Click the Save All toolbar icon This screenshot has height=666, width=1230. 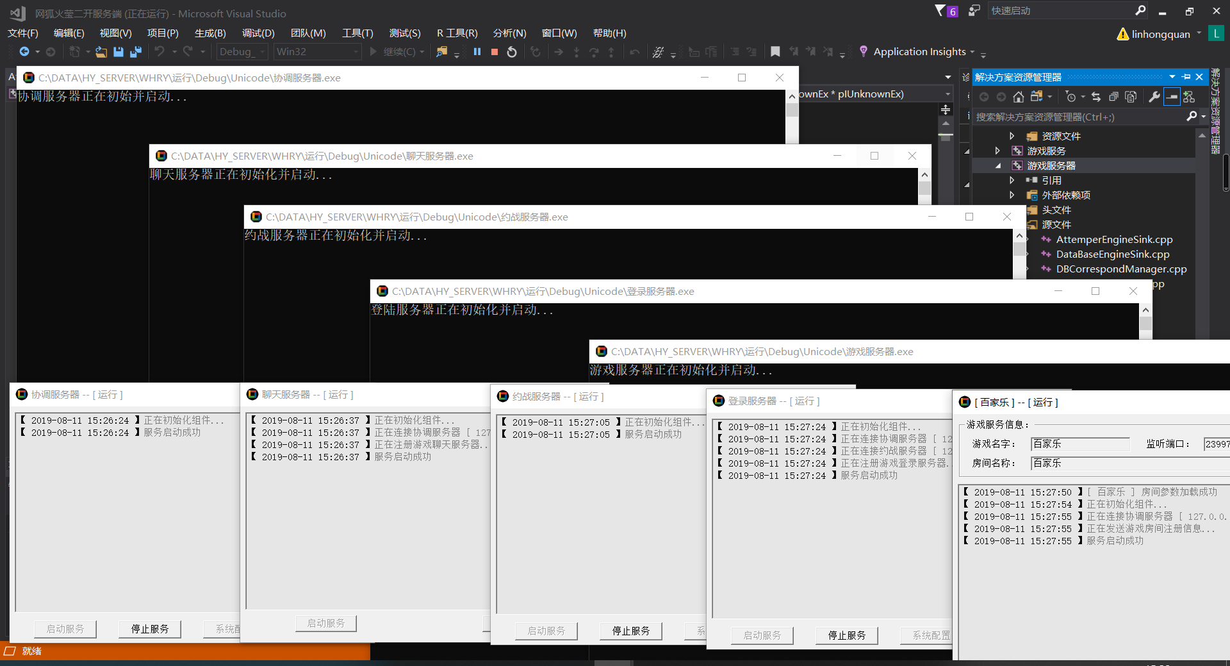click(x=136, y=52)
